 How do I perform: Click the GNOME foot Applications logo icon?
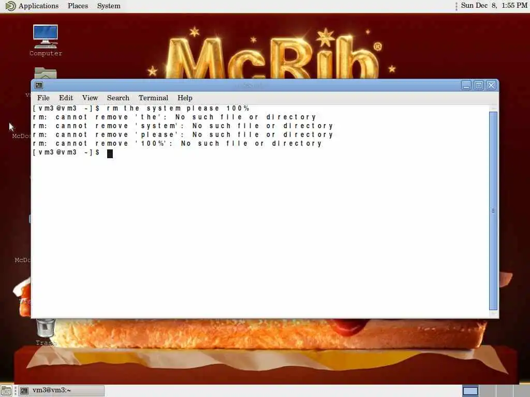(x=10, y=6)
